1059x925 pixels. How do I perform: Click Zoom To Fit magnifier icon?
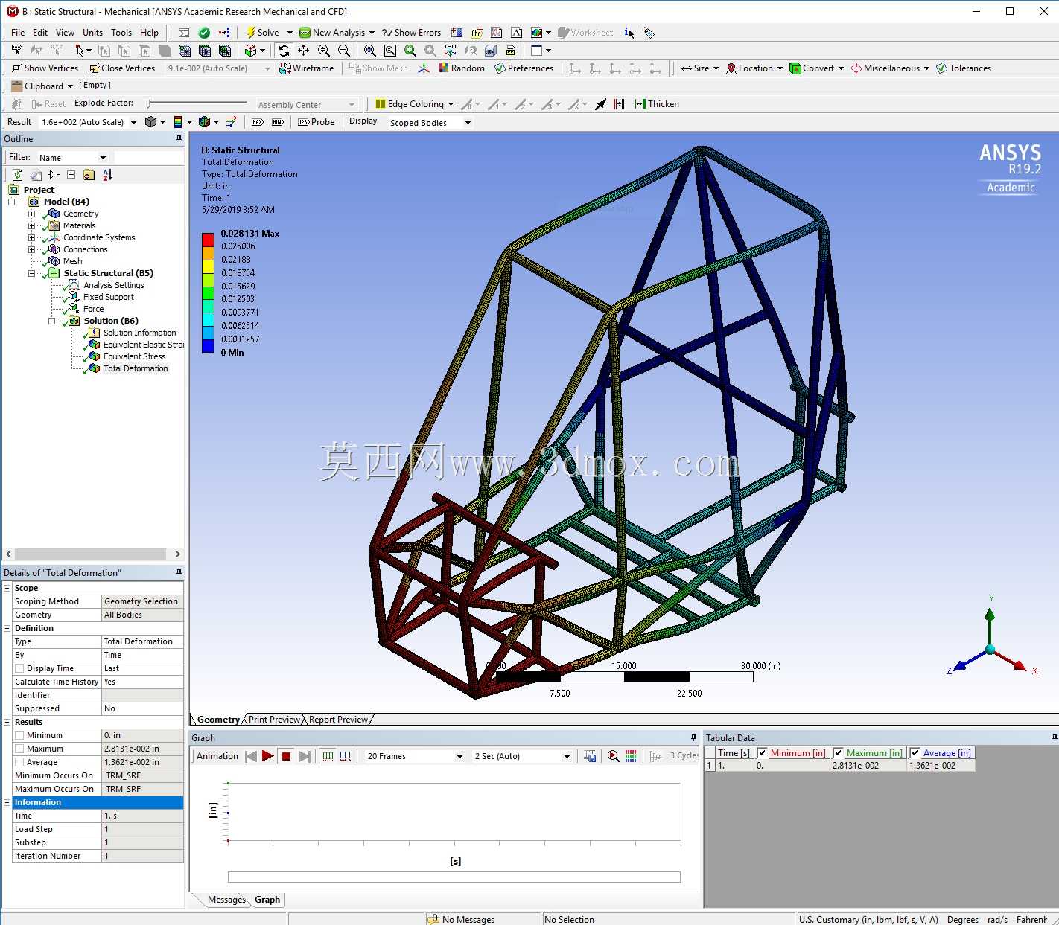[x=370, y=51]
